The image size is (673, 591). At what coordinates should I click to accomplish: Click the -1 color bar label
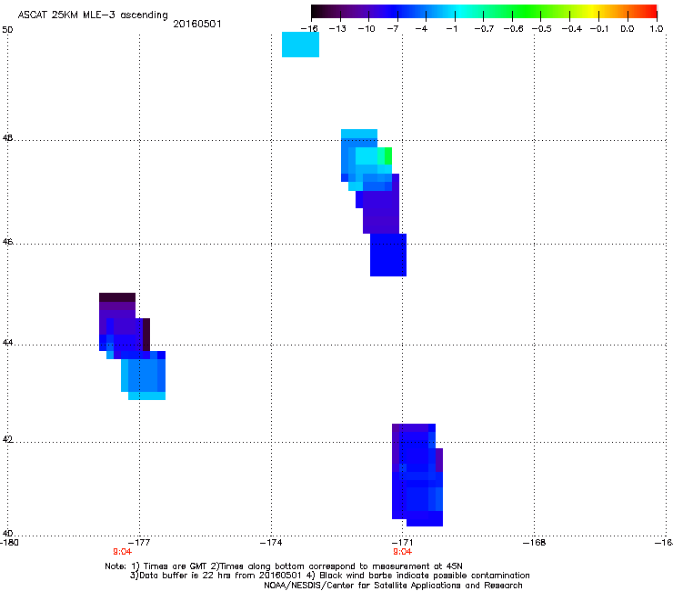(x=451, y=29)
